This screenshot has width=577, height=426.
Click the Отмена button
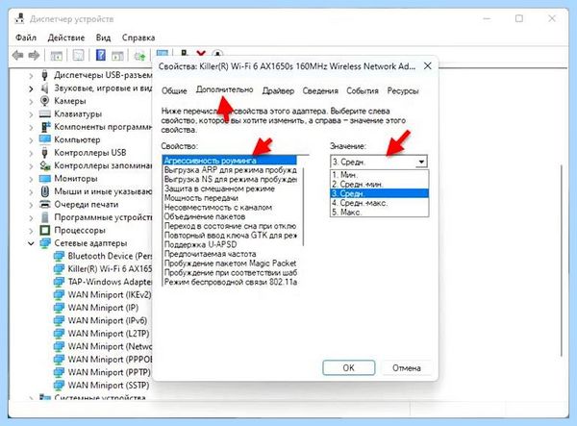[406, 367]
